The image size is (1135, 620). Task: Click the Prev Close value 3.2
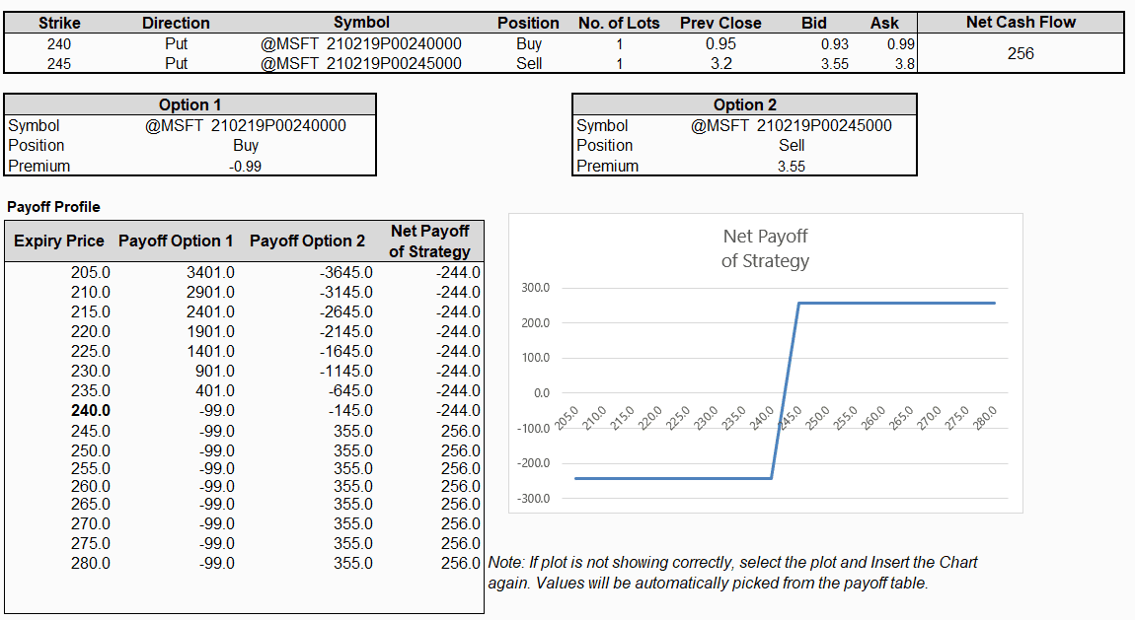(720, 64)
